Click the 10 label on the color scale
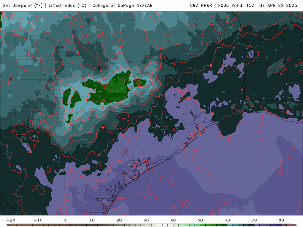 (x=92, y=220)
